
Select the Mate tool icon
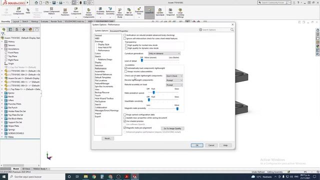pos(28,11)
